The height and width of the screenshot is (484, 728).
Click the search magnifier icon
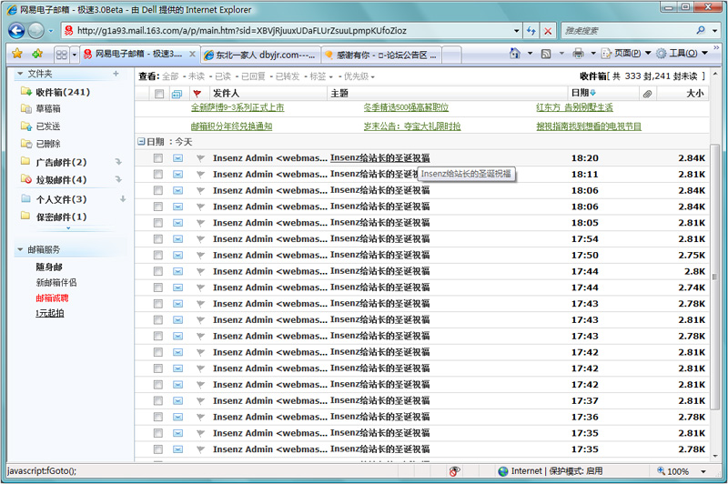[701, 31]
